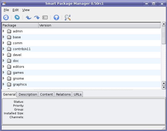The image size is (167, 131).
Task: Click the editors folder icon
Action: [9, 67]
